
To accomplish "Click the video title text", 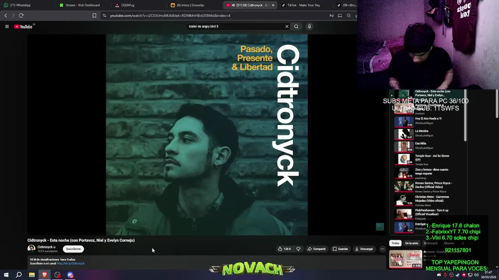I will click(x=81, y=240).
